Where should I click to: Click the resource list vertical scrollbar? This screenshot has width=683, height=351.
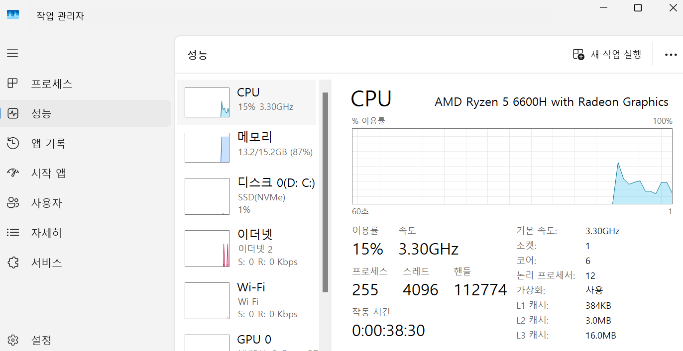(325, 191)
